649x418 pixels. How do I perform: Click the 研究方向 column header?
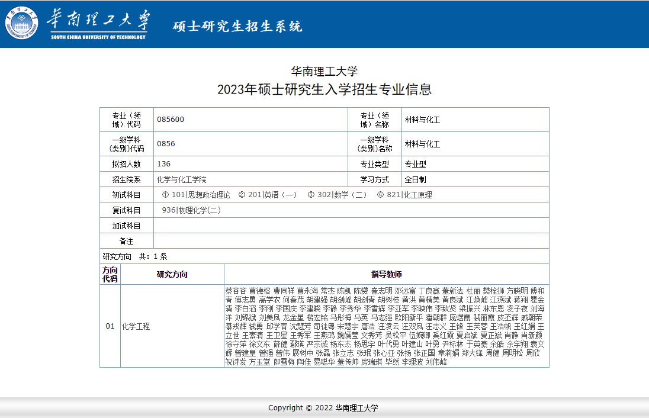click(x=172, y=274)
